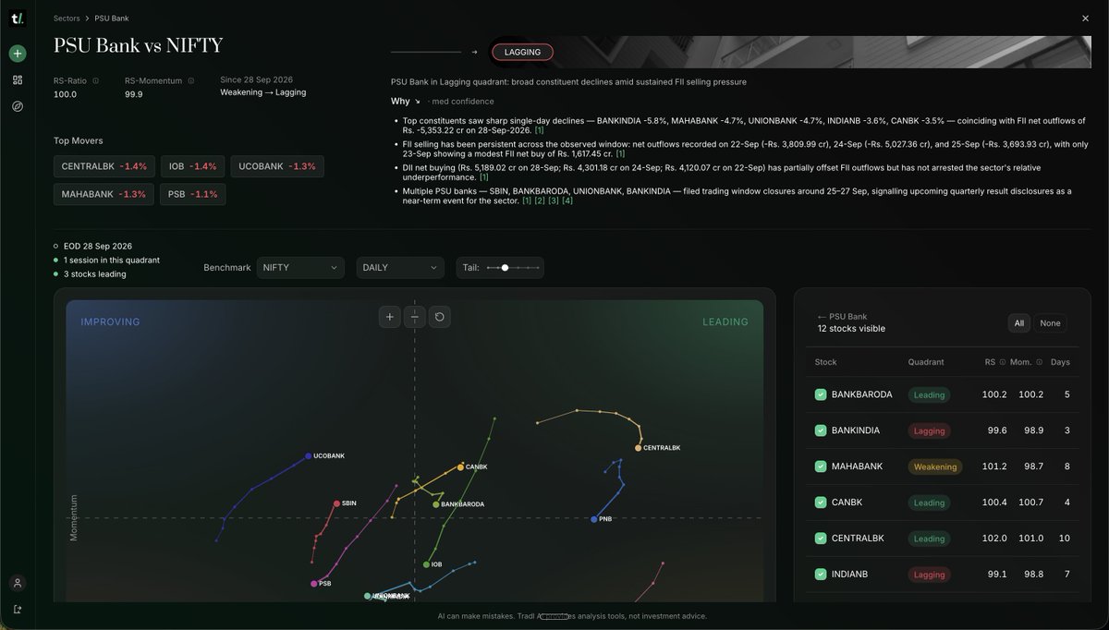This screenshot has height=630, width=1109.
Task: Open the dashboard grid icon in the sidebar
Action: pyautogui.click(x=18, y=80)
